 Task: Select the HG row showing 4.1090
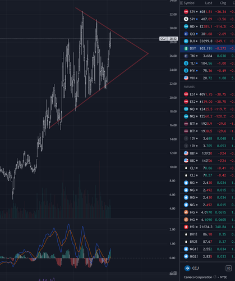coord(208,220)
